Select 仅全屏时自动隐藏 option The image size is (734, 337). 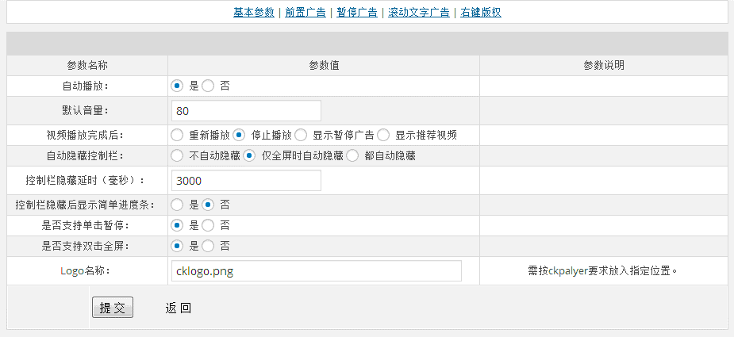coord(249,156)
